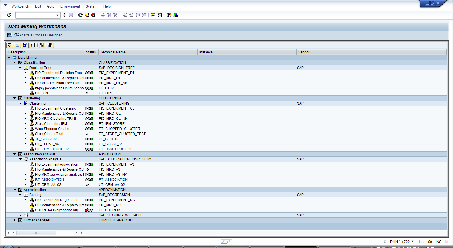Click the Print icon in the toolbar
Viewport: 453px width, 248px height.
(103, 15)
